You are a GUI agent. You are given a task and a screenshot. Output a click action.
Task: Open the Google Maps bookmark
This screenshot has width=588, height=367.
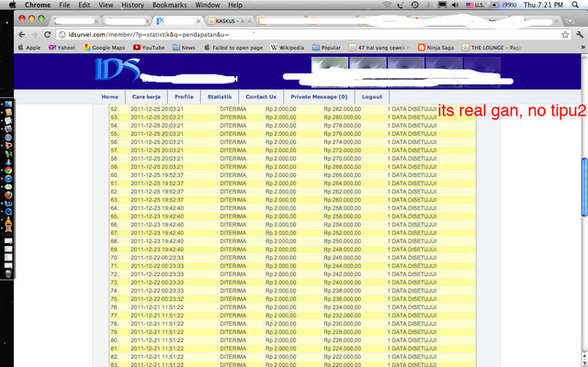(x=102, y=47)
